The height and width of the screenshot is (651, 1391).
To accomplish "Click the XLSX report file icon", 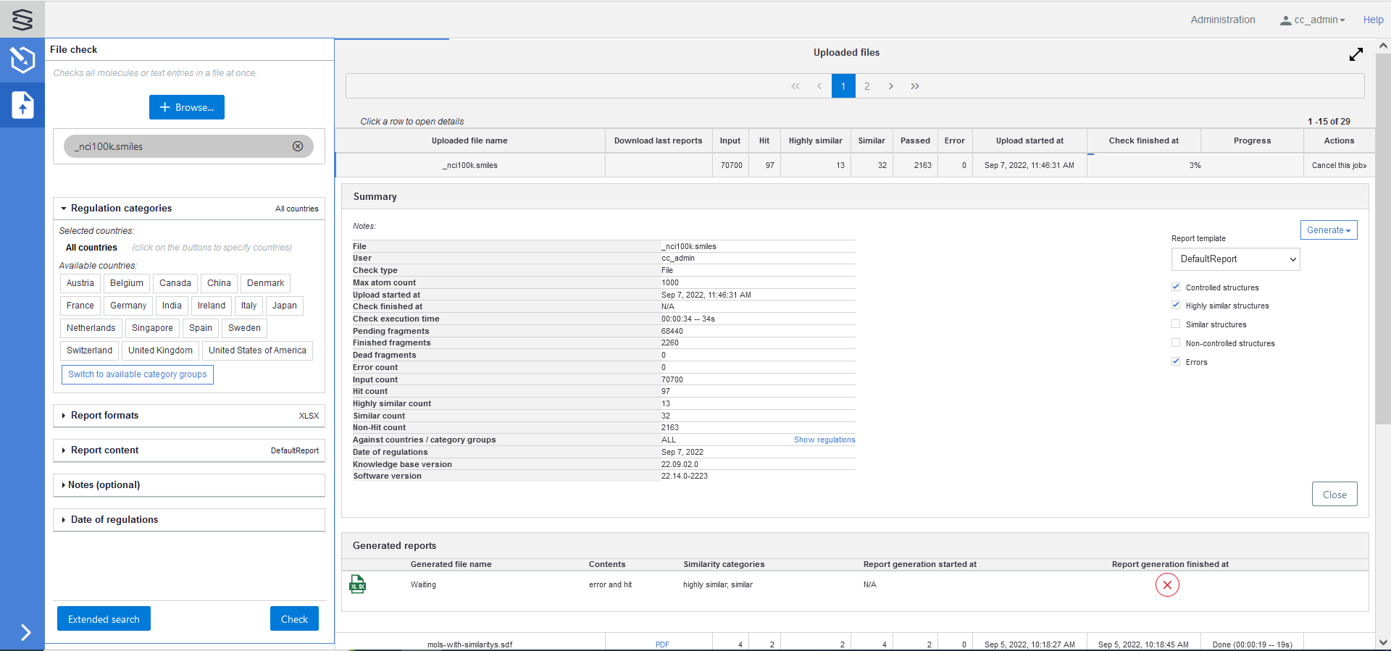I will click(x=357, y=584).
